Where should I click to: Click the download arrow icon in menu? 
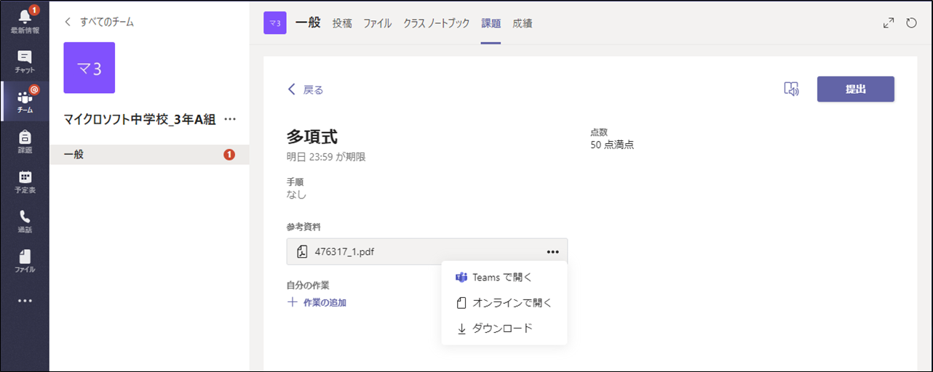pyautogui.click(x=461, y=328)
